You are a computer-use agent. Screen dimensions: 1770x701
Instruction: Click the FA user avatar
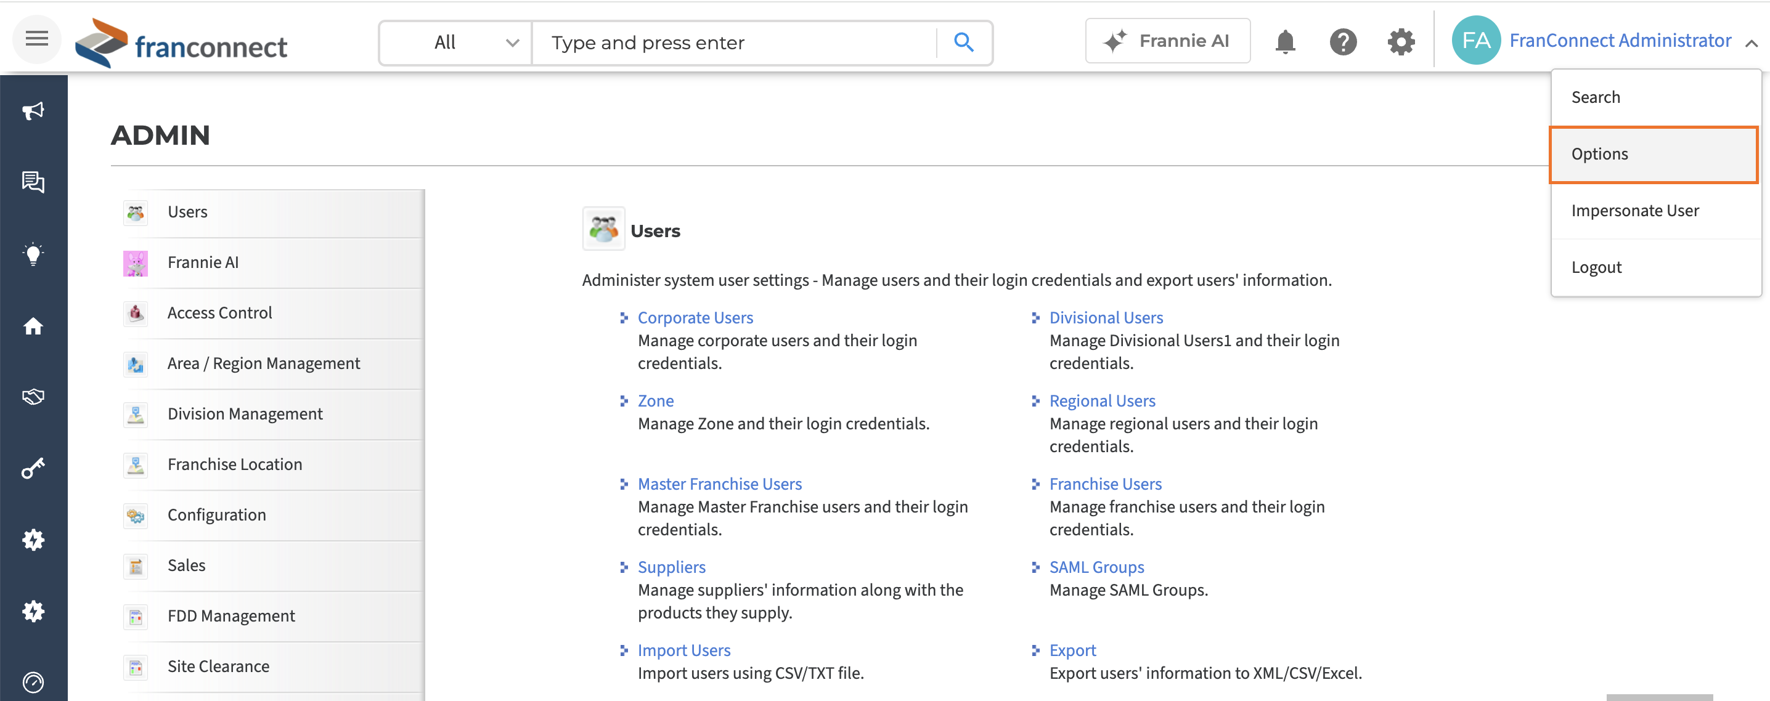click(x=1476, y=41)
